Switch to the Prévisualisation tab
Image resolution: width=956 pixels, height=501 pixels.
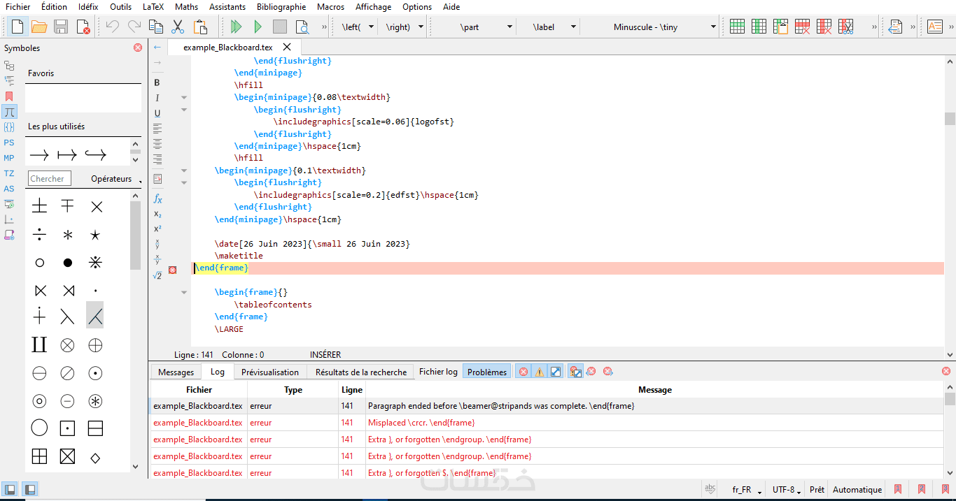[x=269, y=372]
